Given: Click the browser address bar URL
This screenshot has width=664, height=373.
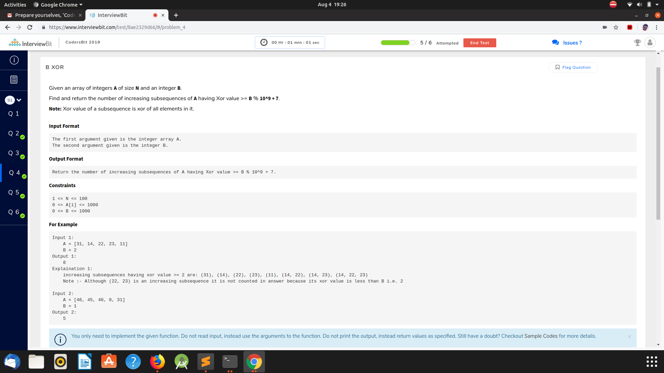Looking at the screenshot, I should tap(117, 27).
